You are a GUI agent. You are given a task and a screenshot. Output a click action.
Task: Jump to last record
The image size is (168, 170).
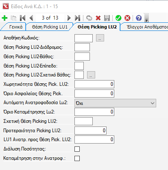tap(78, 18)
